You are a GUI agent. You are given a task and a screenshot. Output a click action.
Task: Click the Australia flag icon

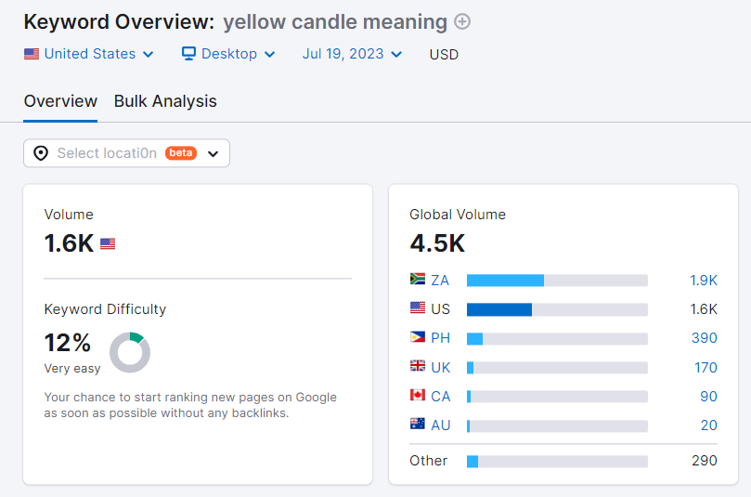pos(418,424)
